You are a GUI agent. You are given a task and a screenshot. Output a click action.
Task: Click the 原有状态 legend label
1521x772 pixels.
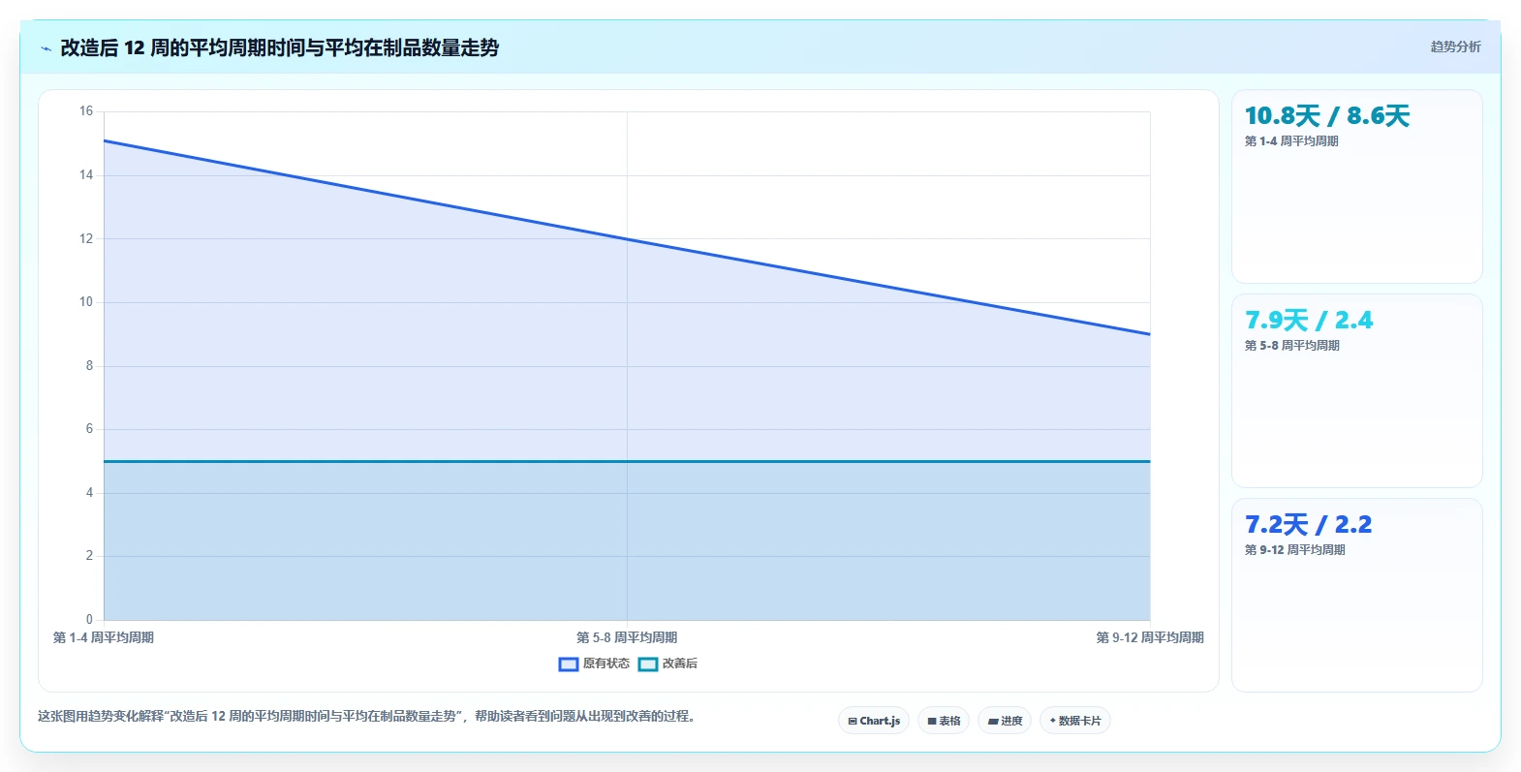(606, 664)
